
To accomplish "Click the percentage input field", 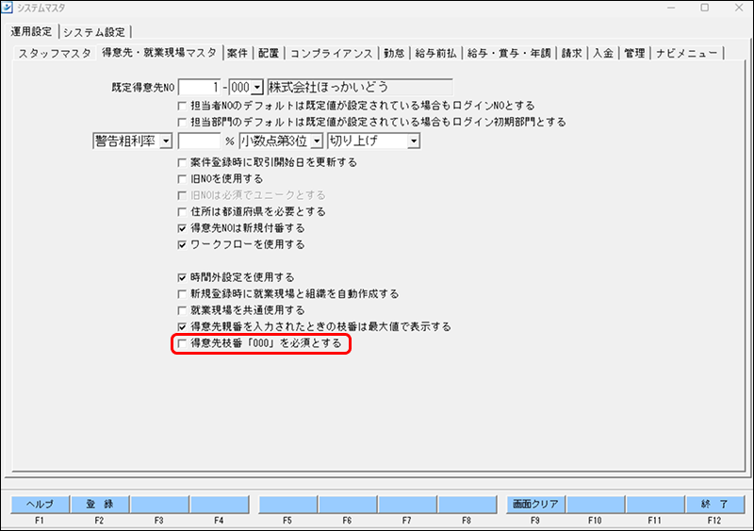I will pyautogui.click(x=199, y=141).
